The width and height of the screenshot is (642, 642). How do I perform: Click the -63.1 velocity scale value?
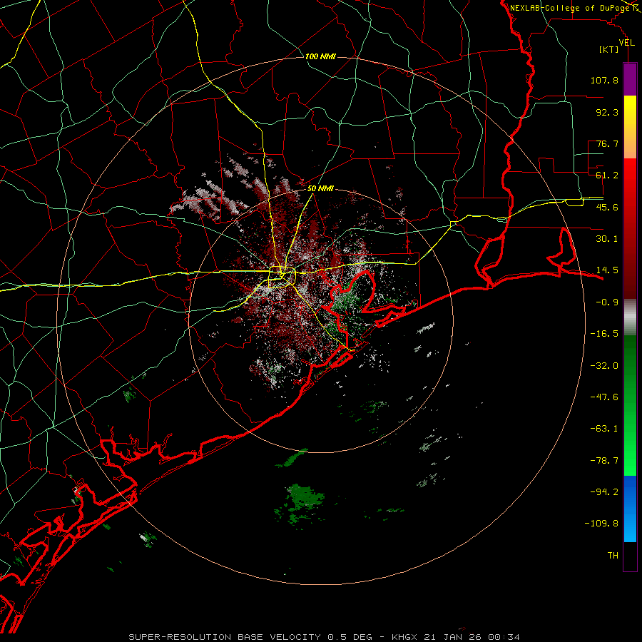click(x=604, y=429)
